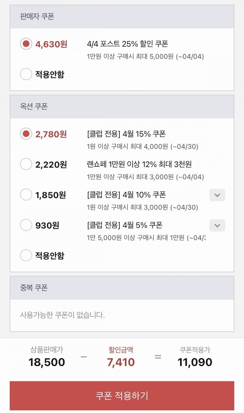Expand chevron next to 4월 5% 쿠폰
244x413 pixels.
tap(217, 226)
